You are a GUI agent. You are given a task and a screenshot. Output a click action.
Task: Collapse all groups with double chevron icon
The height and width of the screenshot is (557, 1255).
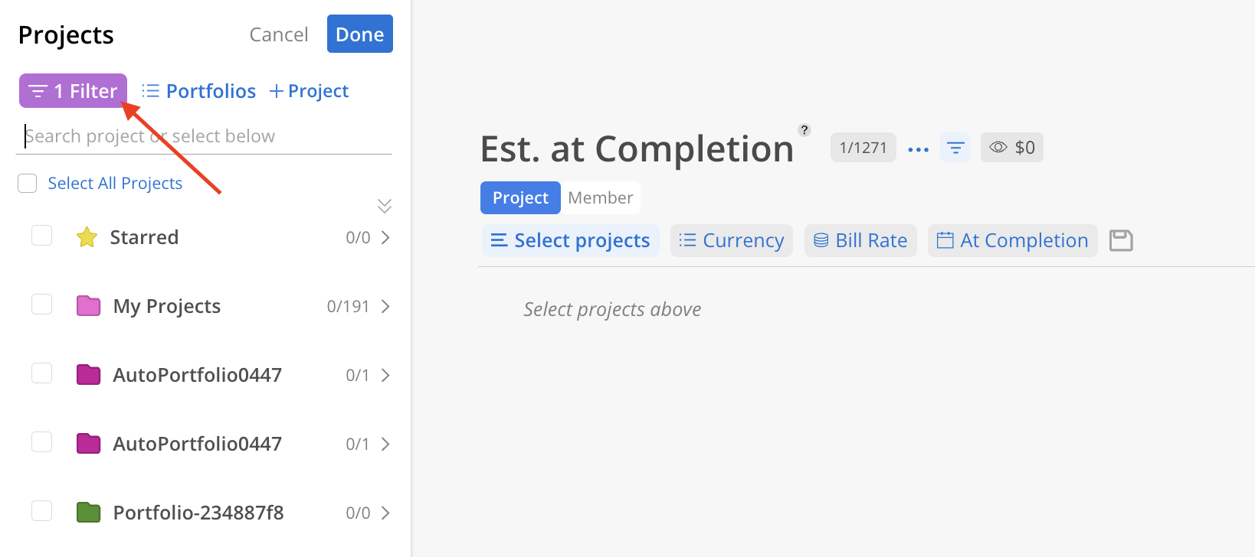click(x=385, y=206)
